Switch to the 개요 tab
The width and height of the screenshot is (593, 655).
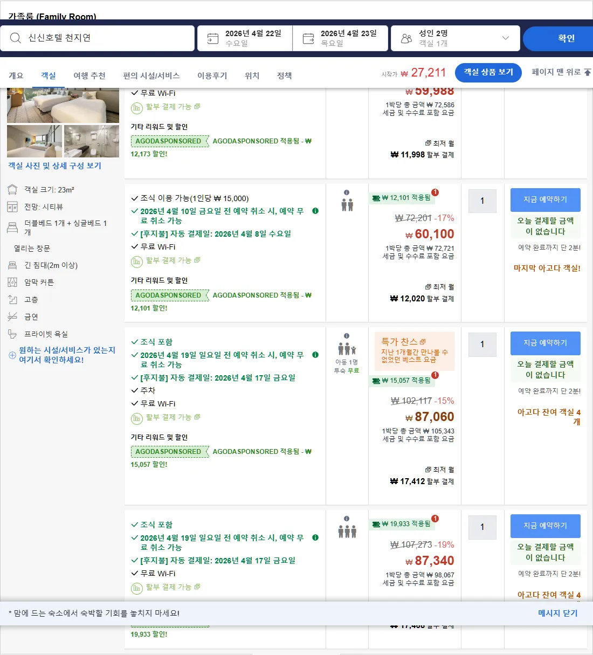(16, 76)
